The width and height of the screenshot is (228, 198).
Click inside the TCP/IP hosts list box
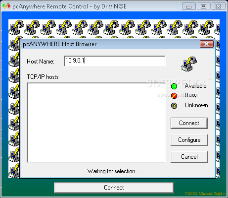96,123
